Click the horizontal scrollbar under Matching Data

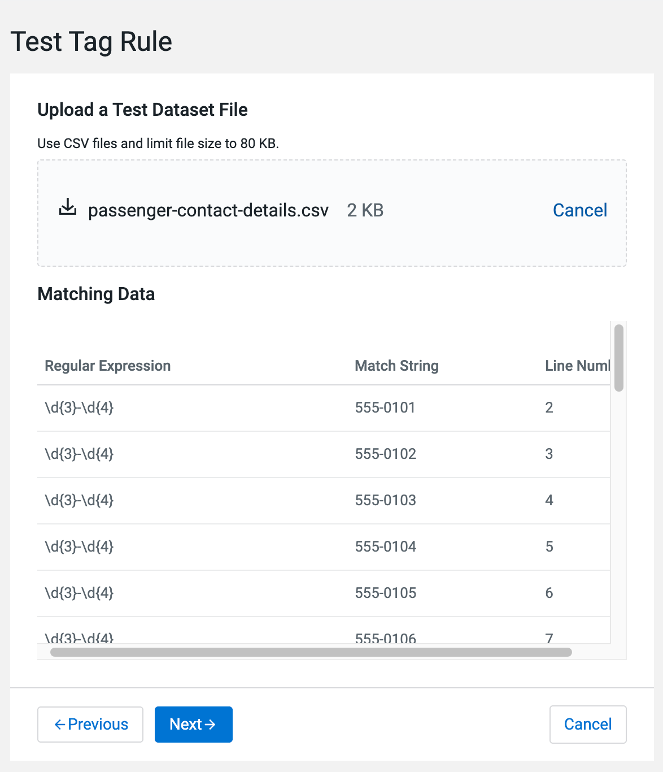click(311, 652)
